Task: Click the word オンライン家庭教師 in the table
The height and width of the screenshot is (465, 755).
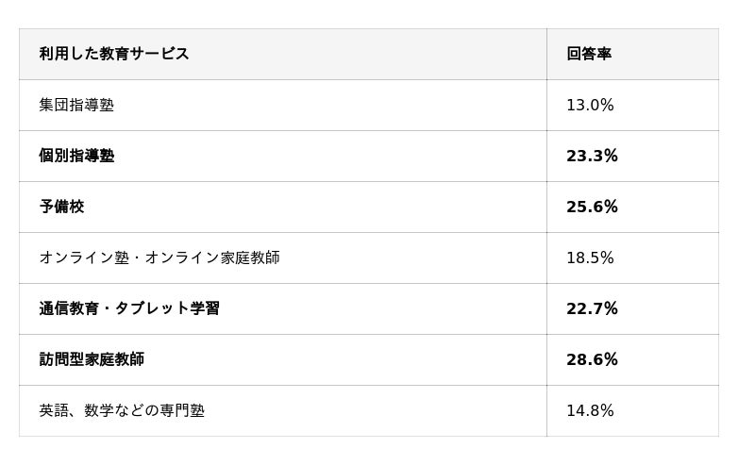Action: tap(212, 257)
